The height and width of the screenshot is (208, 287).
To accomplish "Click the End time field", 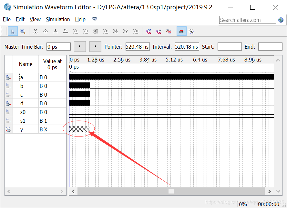I will point(270,47).
